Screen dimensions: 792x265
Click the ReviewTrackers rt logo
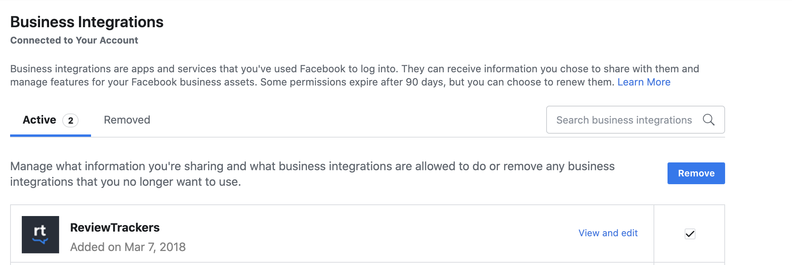point(40,235)
